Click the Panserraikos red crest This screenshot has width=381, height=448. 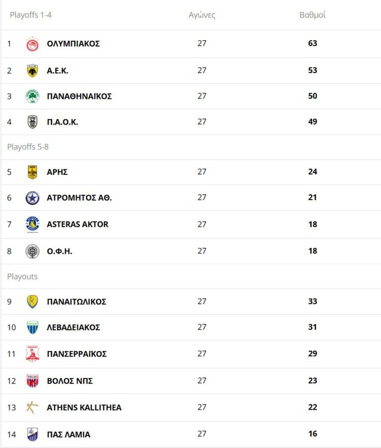(x=32, y=354)
